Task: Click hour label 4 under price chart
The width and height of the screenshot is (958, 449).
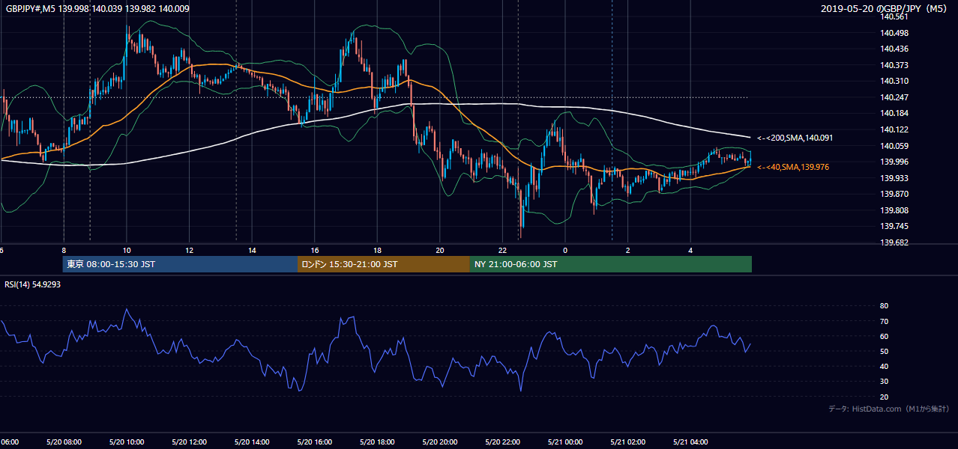Action: point(691,251)
